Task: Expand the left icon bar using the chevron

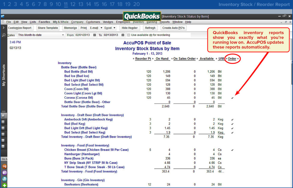Action: (x=4, y=28)
